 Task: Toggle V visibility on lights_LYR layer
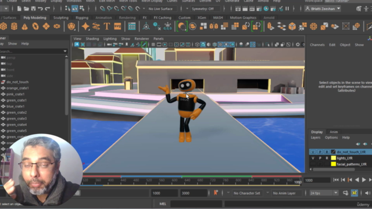[313, 158]
